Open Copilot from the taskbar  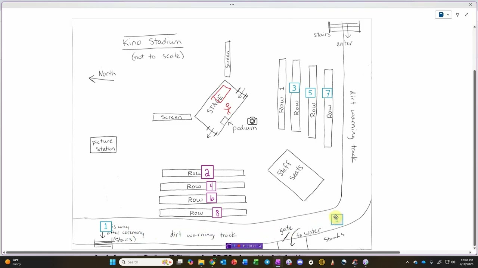(x=190, y=262)
